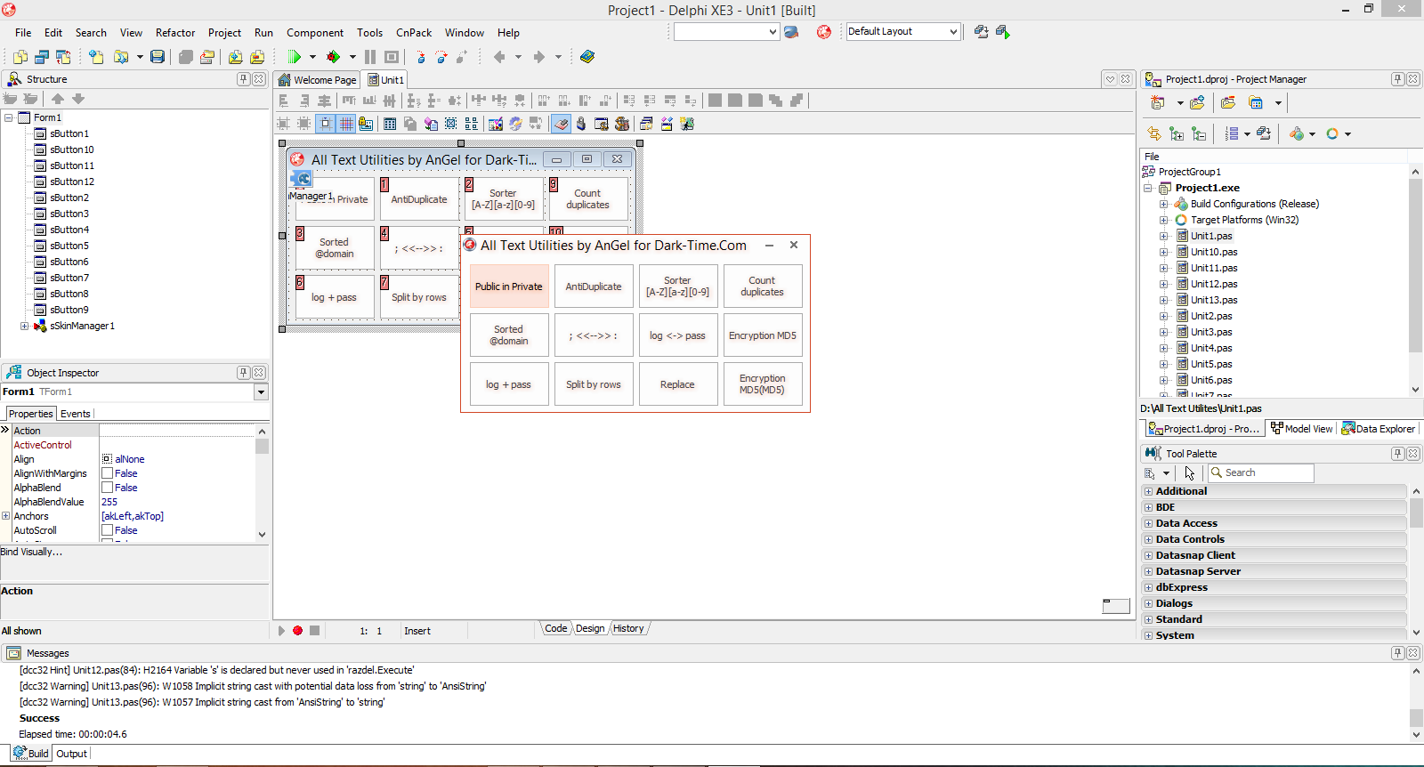Click the Public in Private button
Screen dimensions: 1424x767
point(509,287)
